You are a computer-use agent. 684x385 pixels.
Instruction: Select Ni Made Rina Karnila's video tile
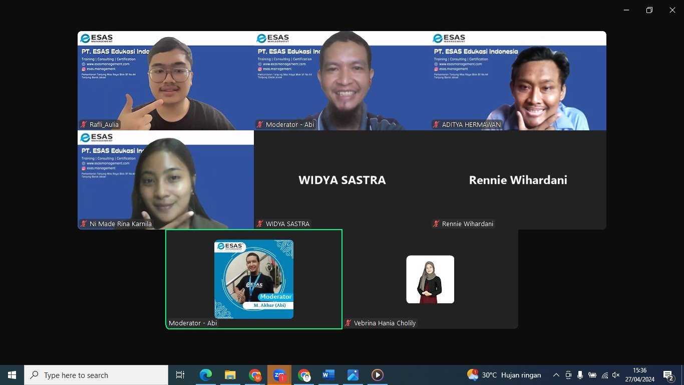166,180
